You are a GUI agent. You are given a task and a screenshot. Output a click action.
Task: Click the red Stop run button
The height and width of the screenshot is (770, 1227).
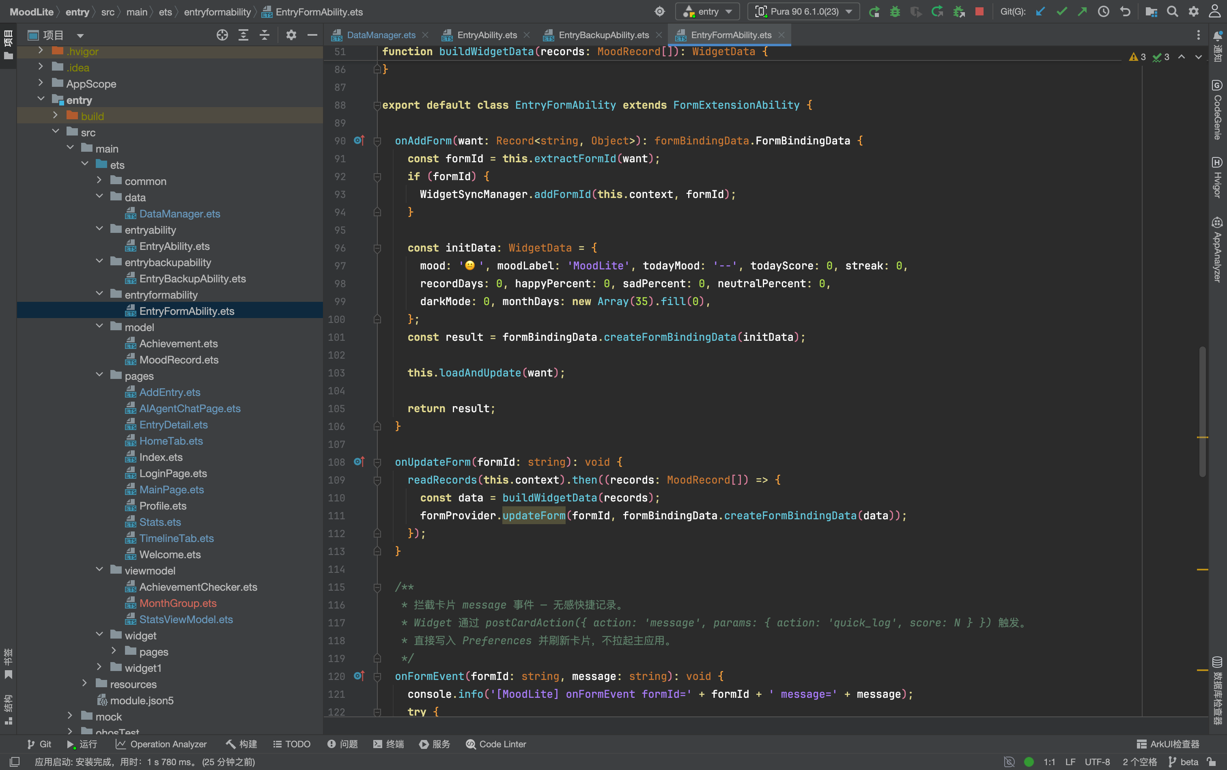(979, 11)
